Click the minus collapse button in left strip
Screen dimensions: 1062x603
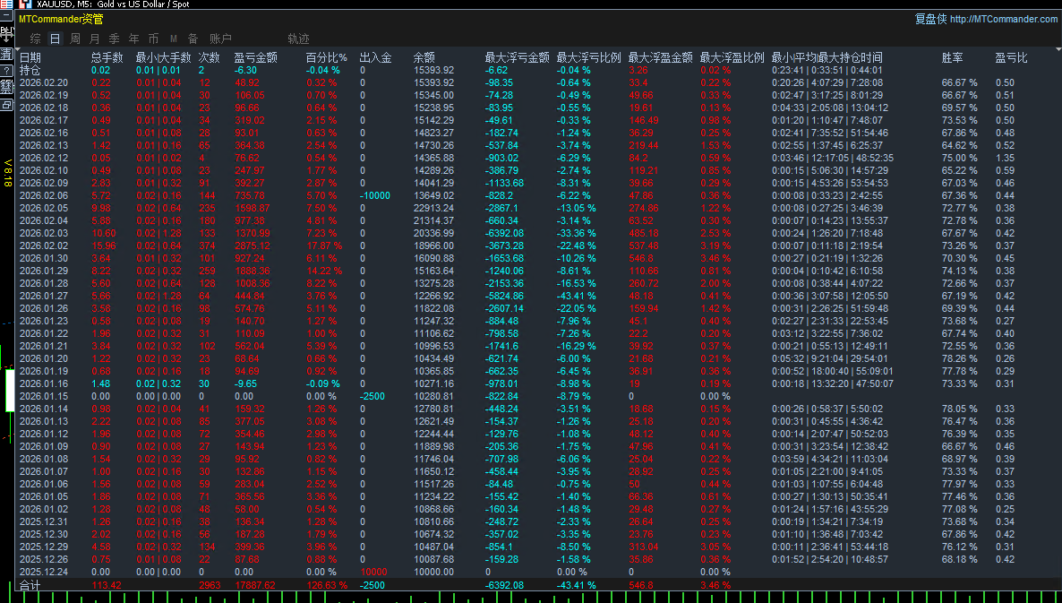6,16
